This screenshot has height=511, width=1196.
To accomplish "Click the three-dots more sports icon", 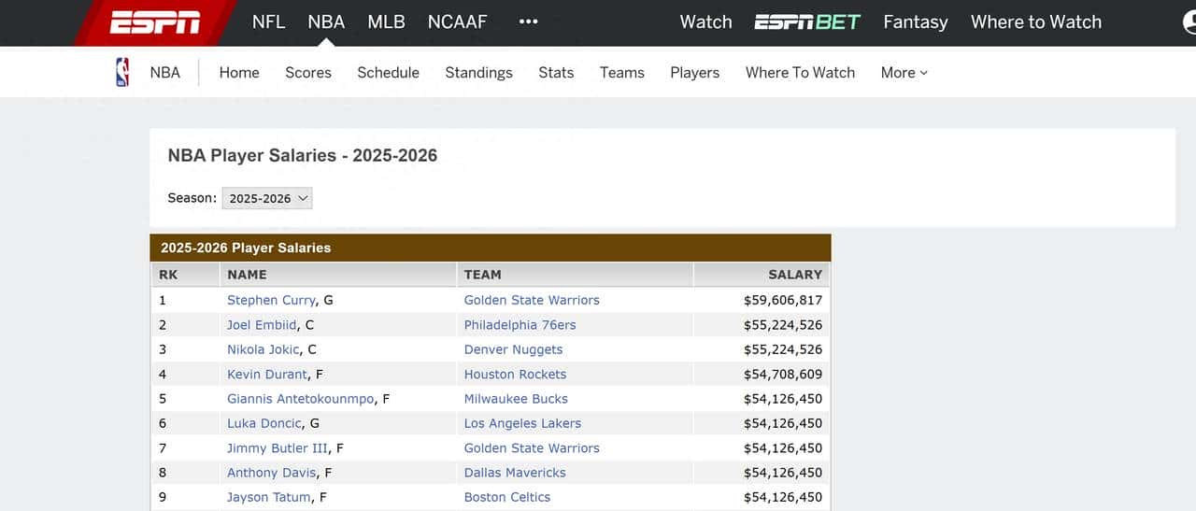I will tap(529, 22).
